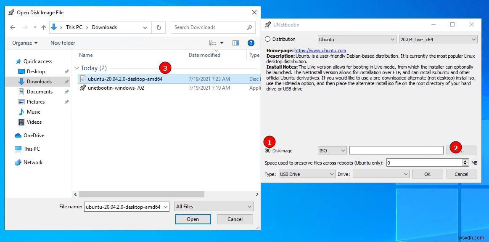Click OK in UNetbootin window
489x242 pixels.
coord(428,174)
